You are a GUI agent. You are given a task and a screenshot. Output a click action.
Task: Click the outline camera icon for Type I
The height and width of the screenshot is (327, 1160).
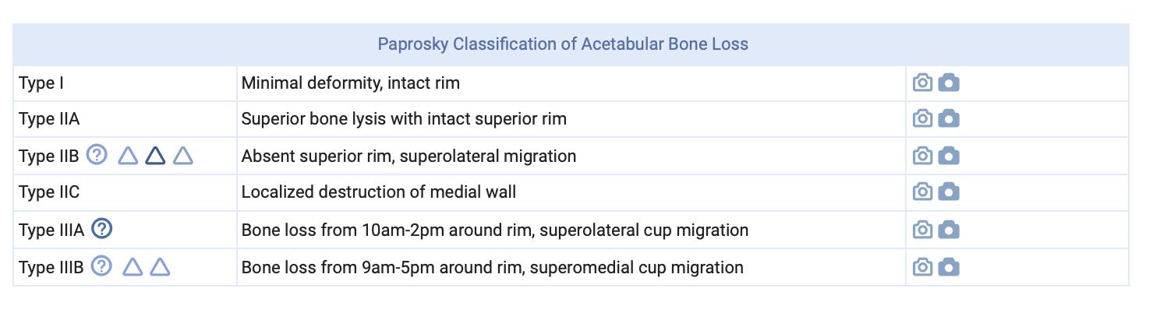tap(922, 83)
